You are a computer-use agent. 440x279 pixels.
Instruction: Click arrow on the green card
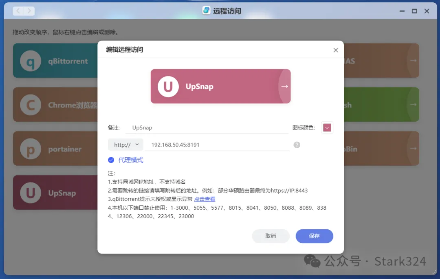pyautogui.click(x=413, y=105)
